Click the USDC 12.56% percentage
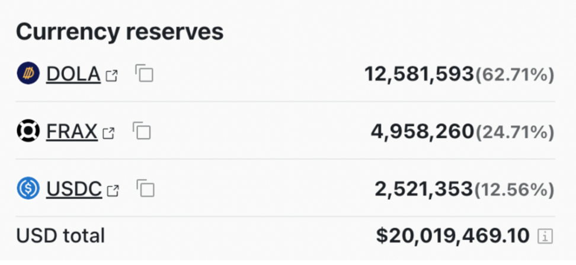 pyautogui.click(x=514, y=189)
